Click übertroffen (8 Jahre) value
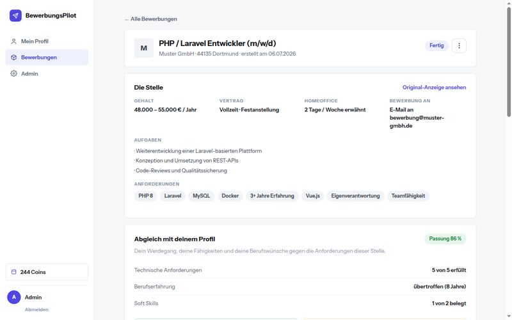 click(440, 287)
